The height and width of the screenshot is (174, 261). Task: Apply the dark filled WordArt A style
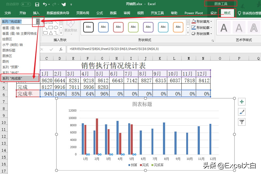coord(224,27)
